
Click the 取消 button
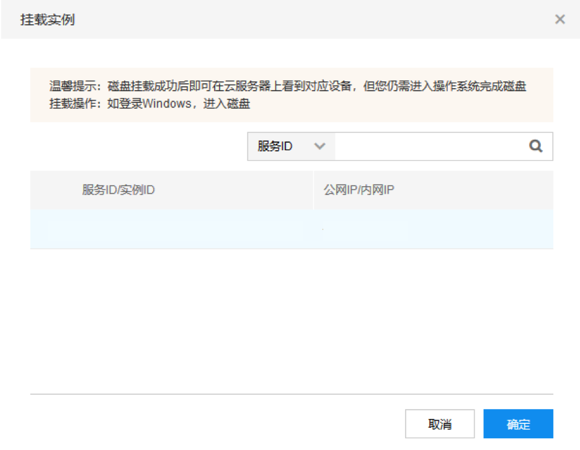tap(439, 424)
